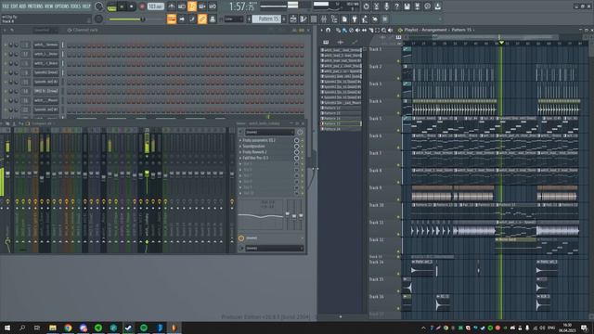Open empty Slot 5 arrow menu
The image size is (594, 334).
(240, 164)
